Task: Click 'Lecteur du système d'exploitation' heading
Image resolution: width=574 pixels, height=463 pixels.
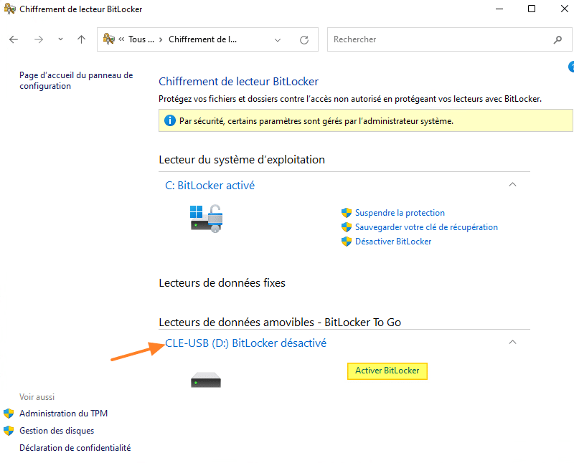Action: coord(242,159)
